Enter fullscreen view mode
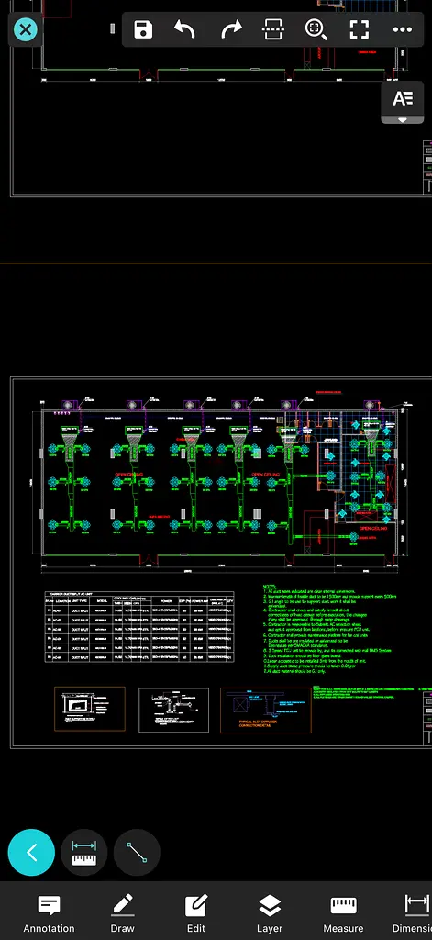Viewport: 432px width, 940px height. click(359, 29)
